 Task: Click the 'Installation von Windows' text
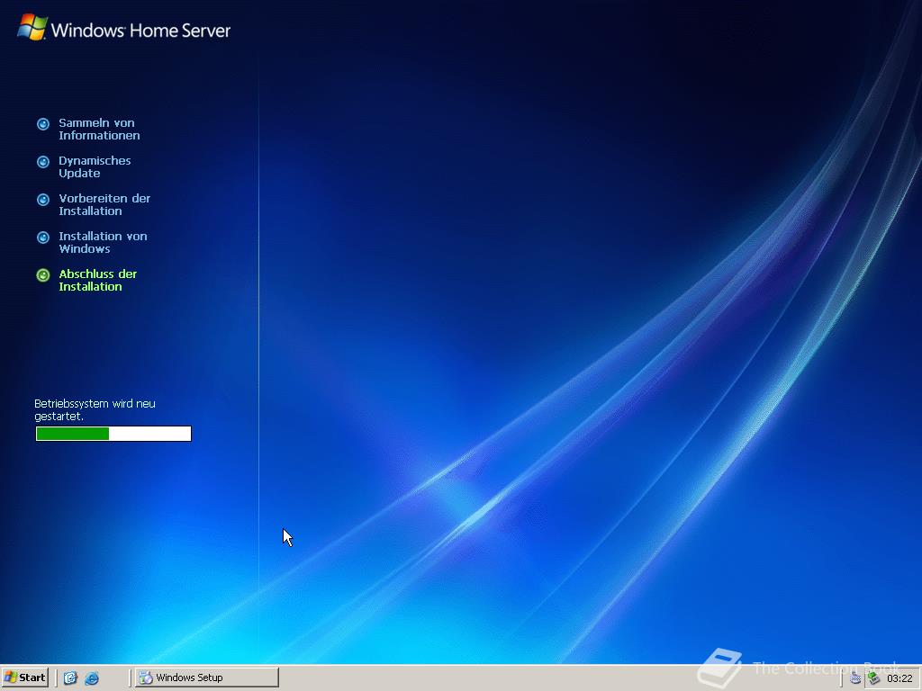pyautogui.click(x=103, y=242)
